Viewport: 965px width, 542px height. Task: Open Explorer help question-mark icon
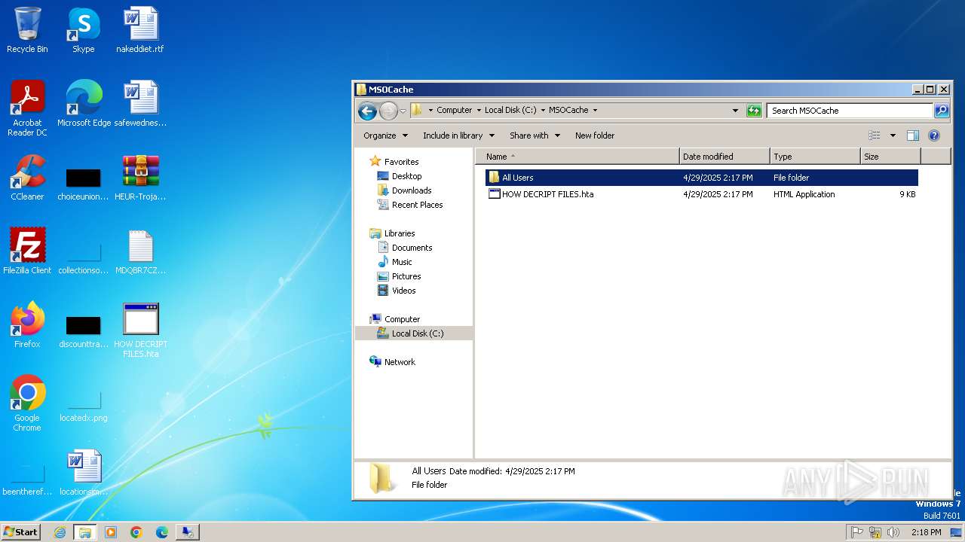(934, 135)
